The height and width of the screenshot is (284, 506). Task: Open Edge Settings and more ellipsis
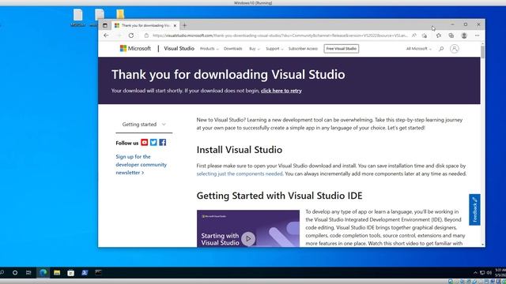[x=477, y=35]
